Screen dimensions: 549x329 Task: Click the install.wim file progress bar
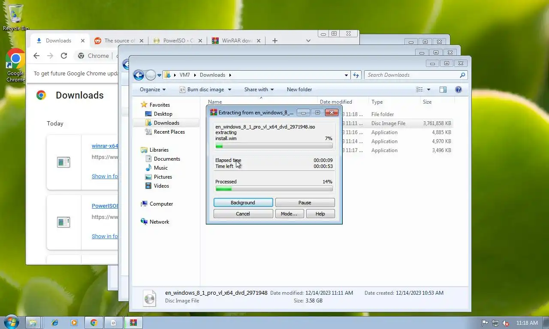274,146
